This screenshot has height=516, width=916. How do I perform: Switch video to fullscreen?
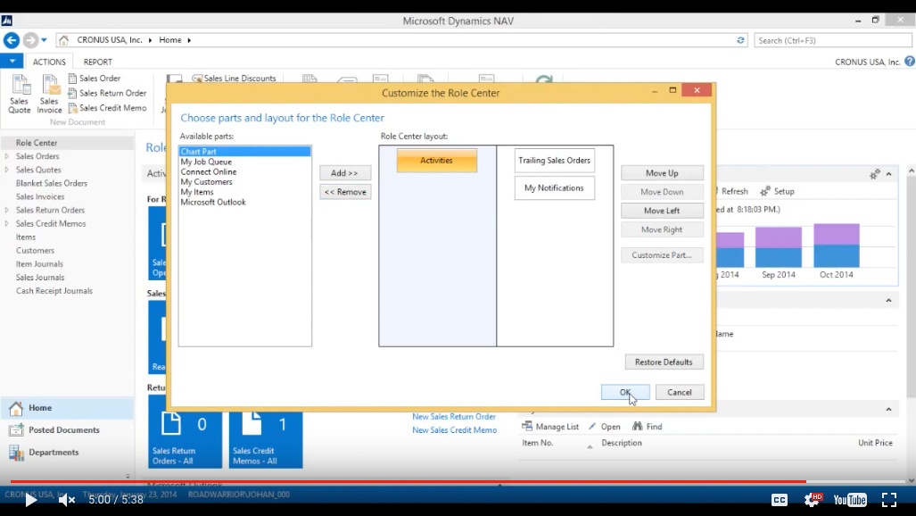click(x=889, y=500)
